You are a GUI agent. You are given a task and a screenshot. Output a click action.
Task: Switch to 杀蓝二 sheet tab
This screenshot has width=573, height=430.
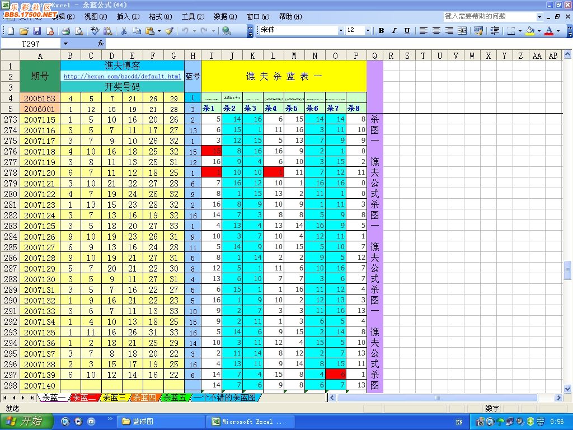(x=84, y=398)
